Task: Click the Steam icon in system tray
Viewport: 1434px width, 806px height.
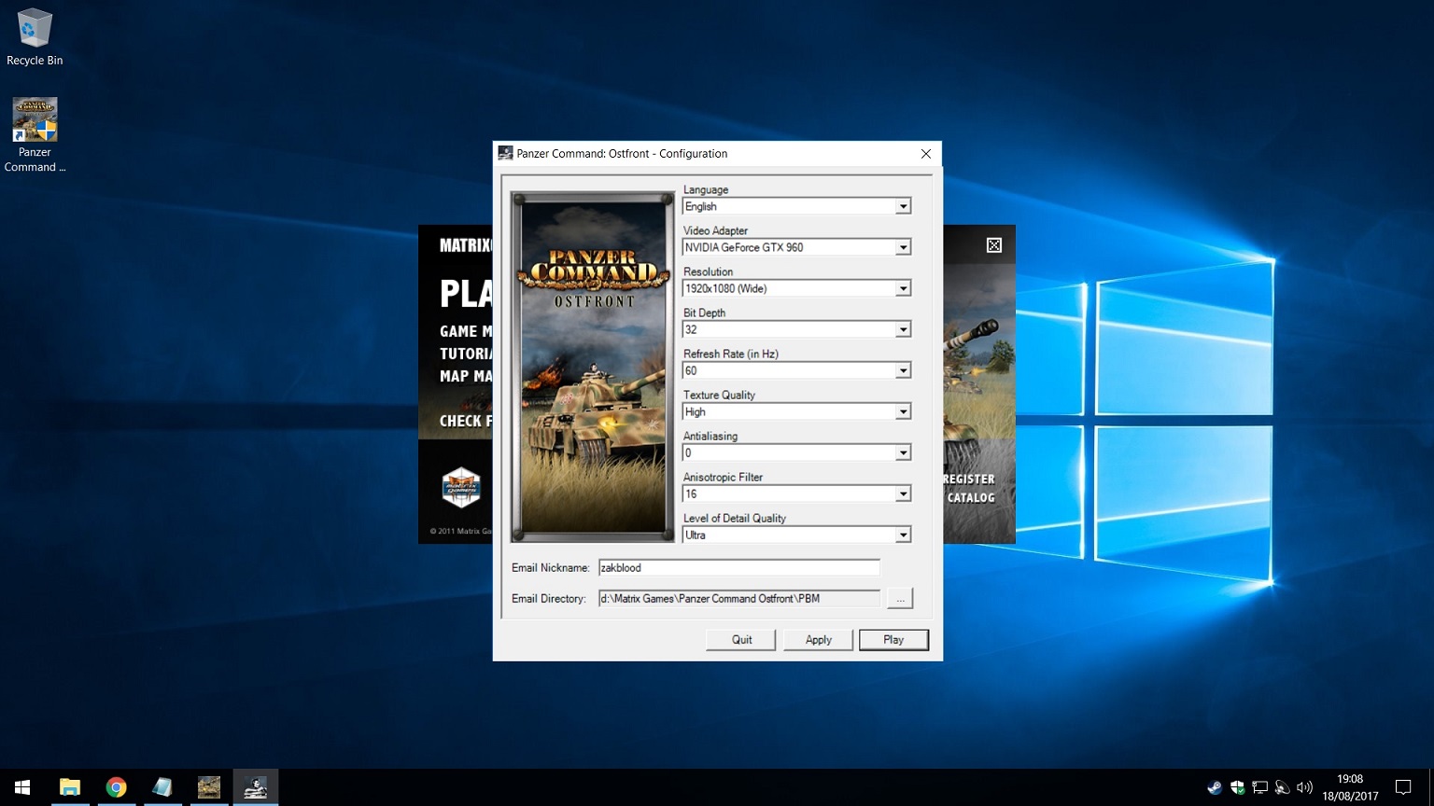Action: click(1214, 787)
